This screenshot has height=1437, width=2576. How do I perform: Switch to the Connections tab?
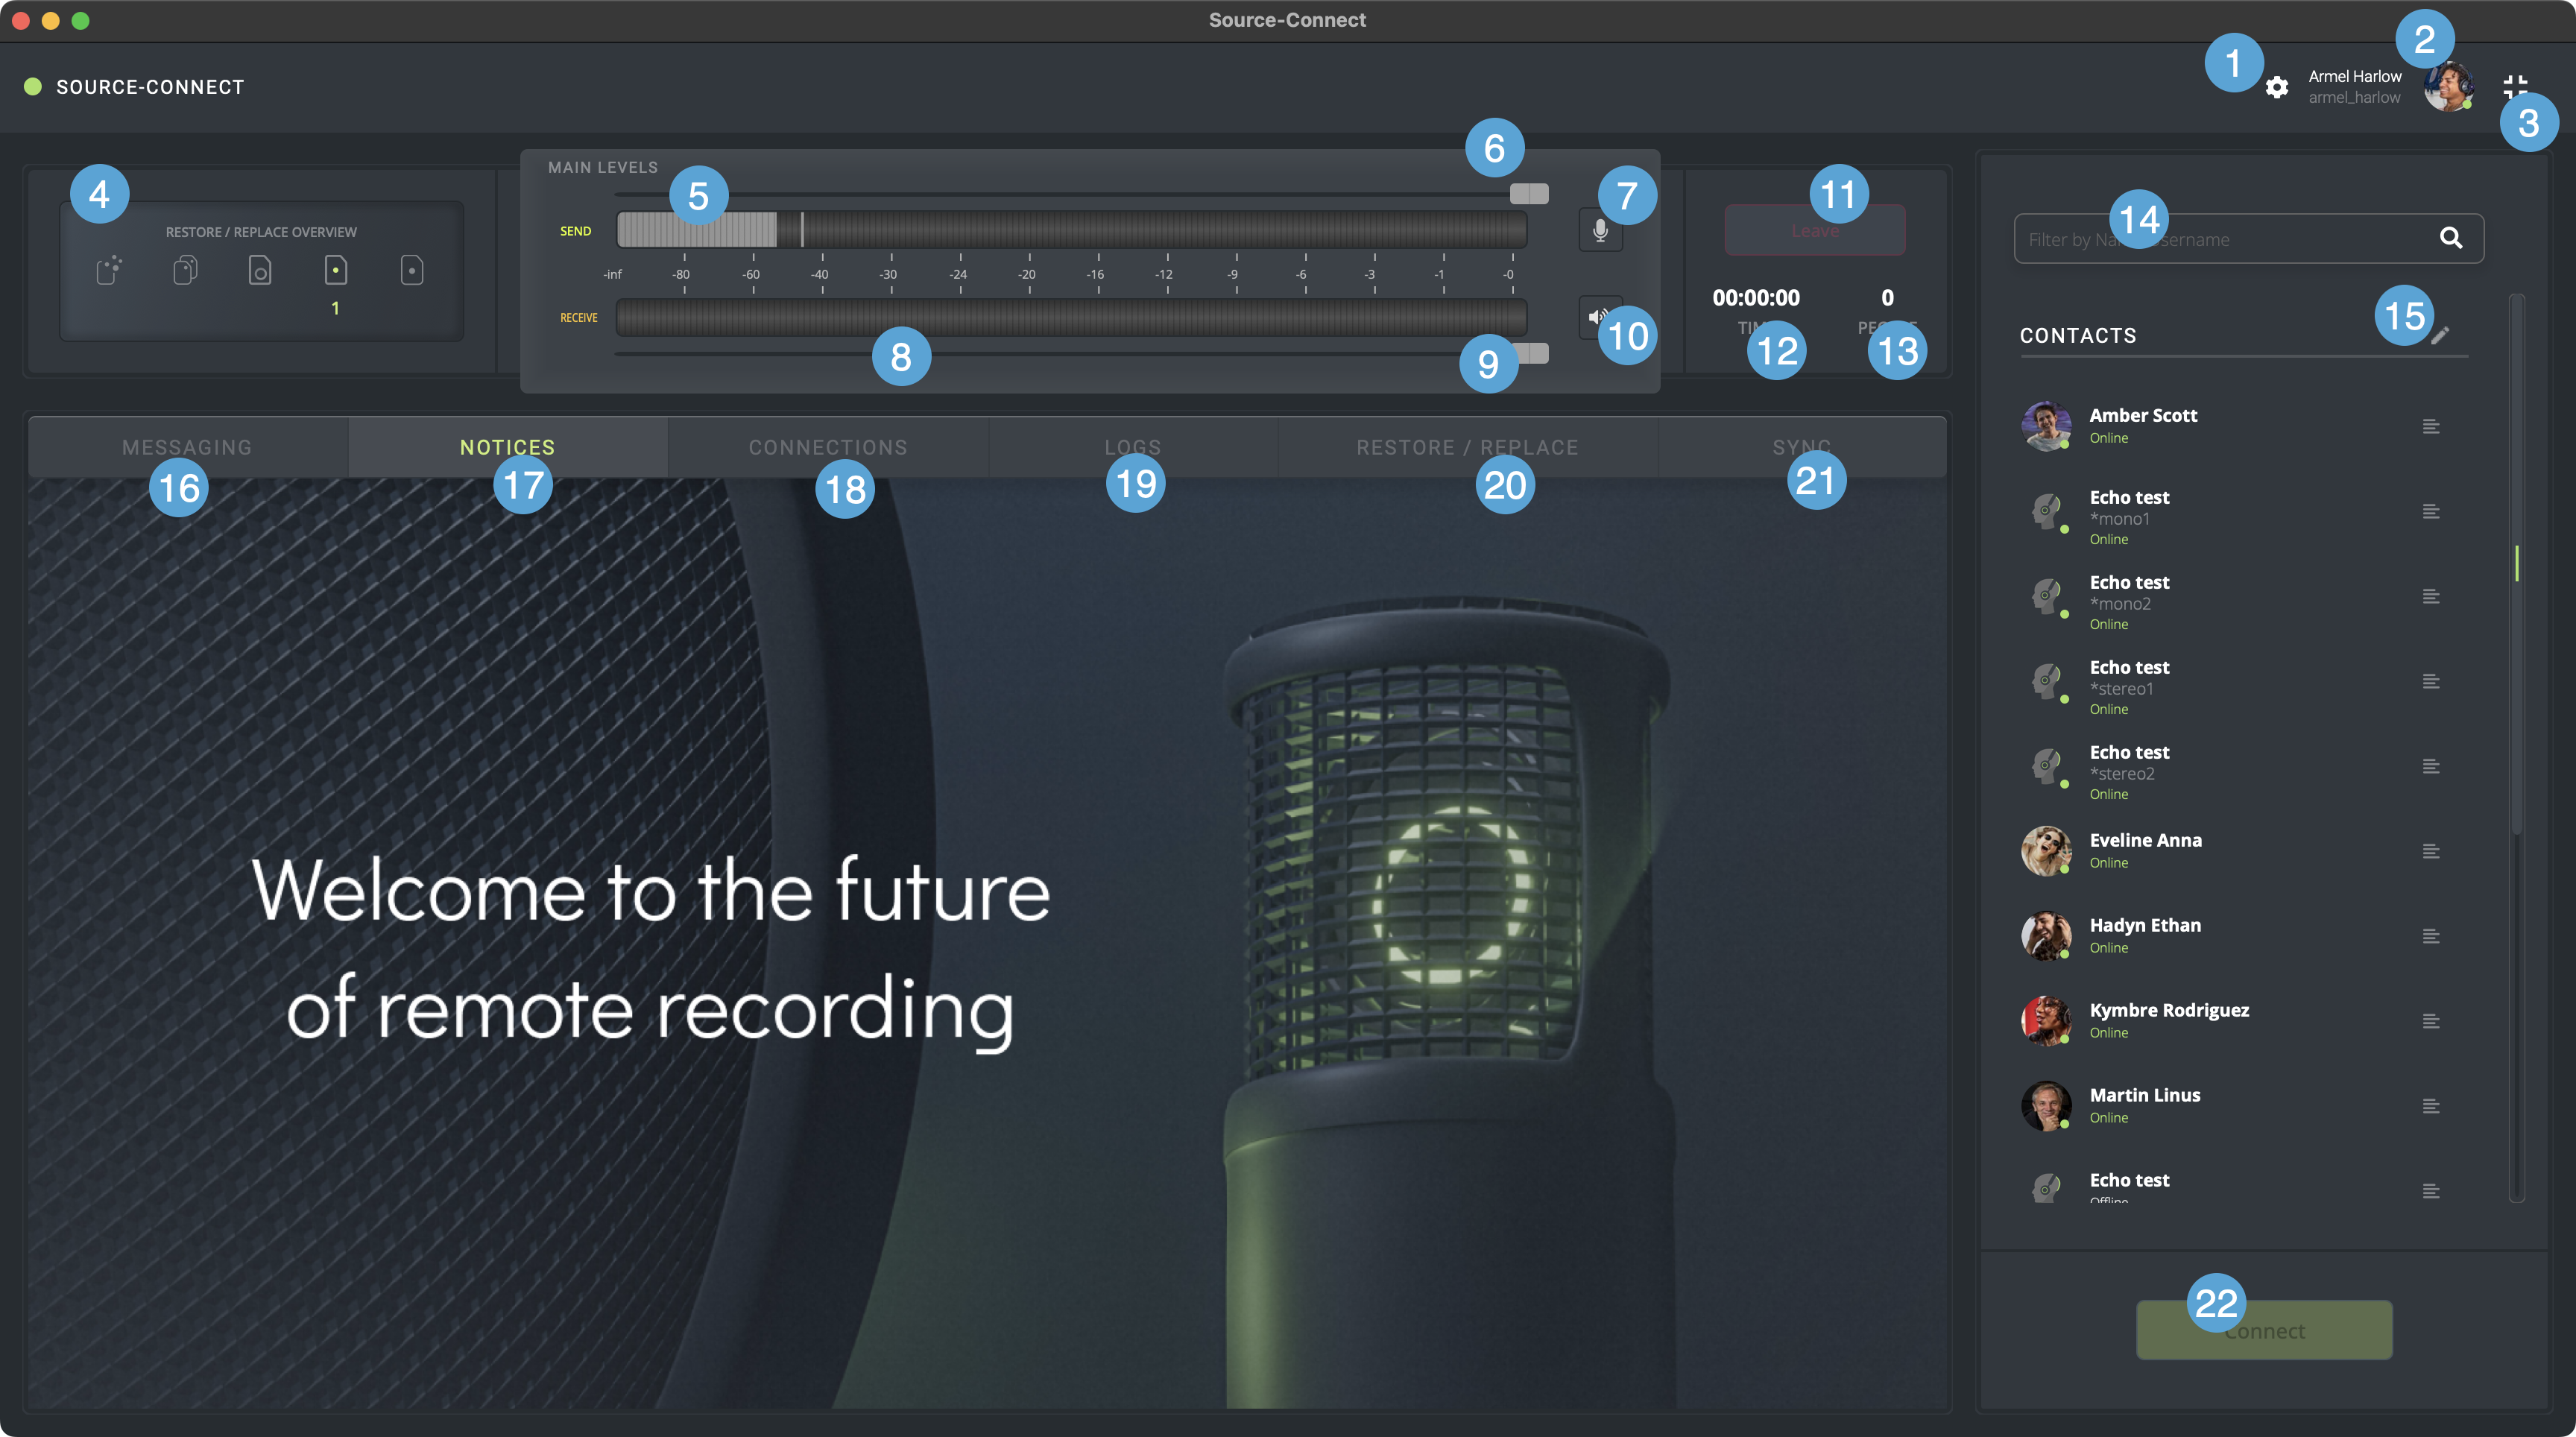[828, 447]
